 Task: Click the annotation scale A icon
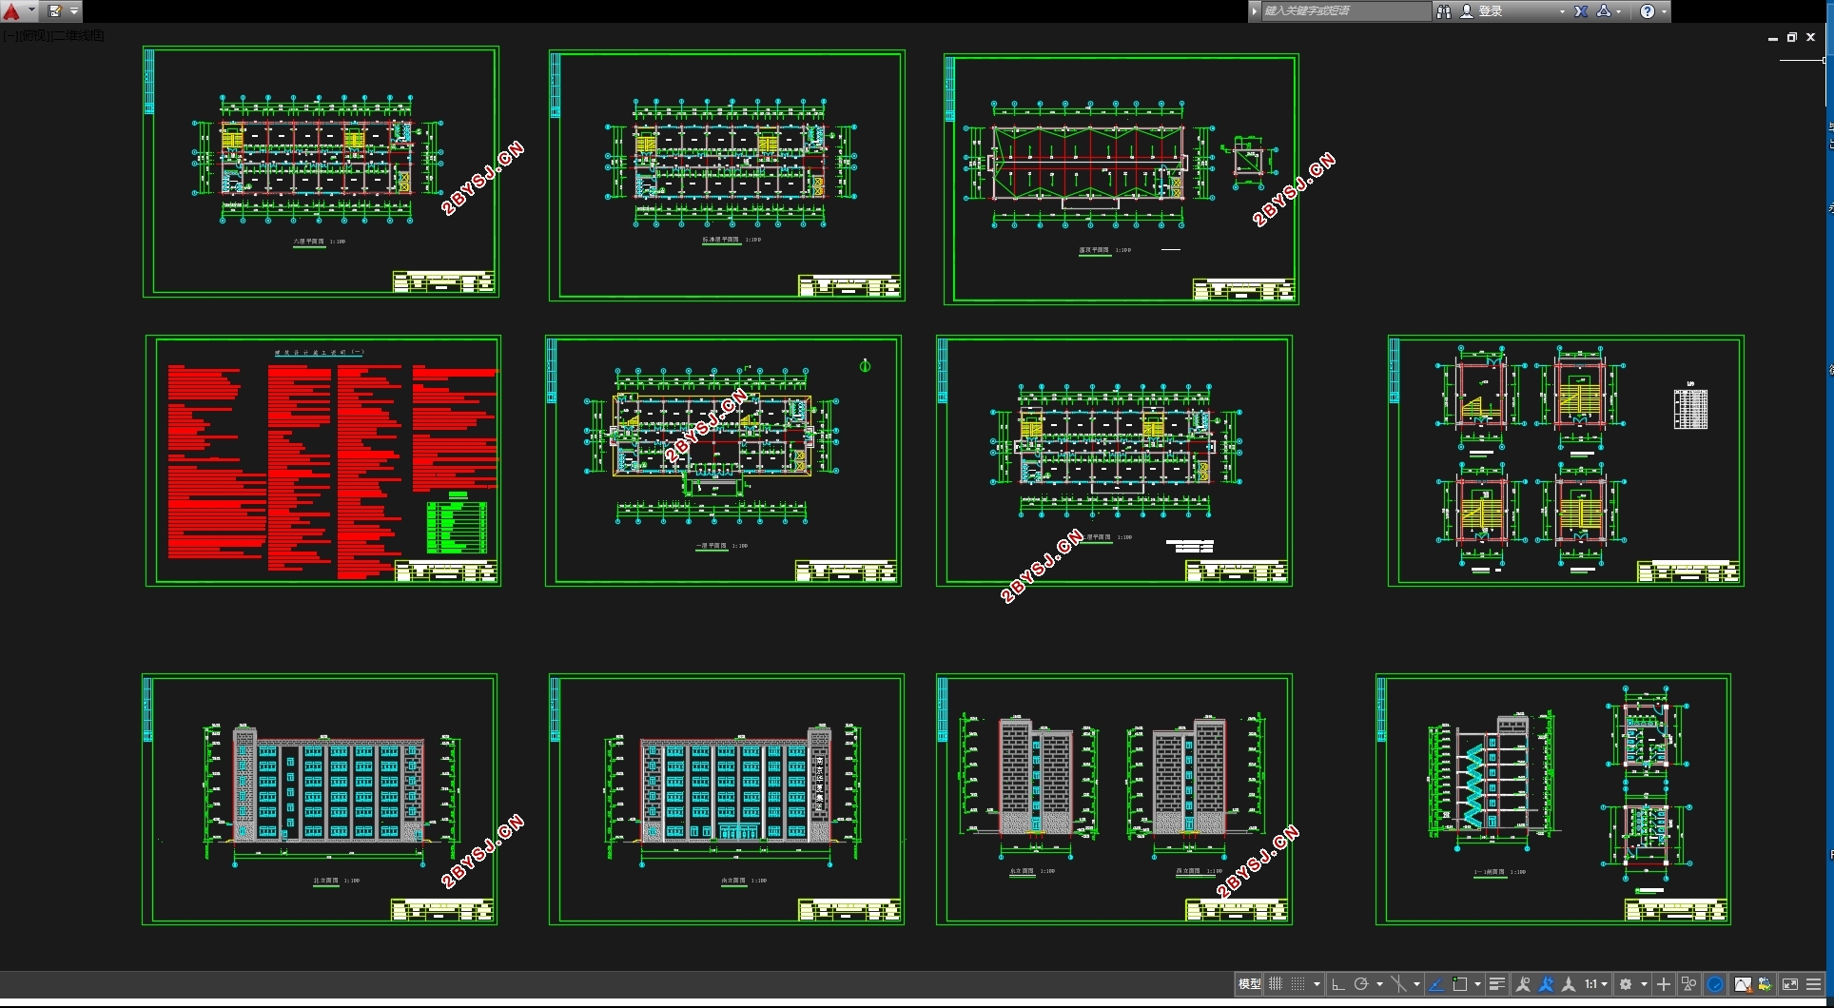(x=1569, y=984)
